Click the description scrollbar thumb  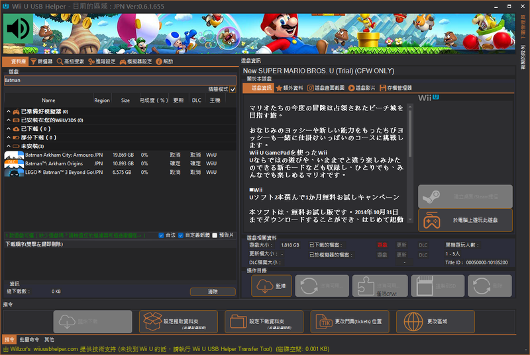[410, 134]
